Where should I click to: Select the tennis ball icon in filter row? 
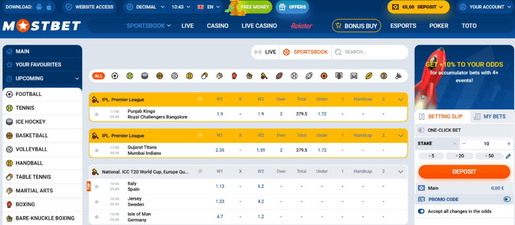coord(130,76)
